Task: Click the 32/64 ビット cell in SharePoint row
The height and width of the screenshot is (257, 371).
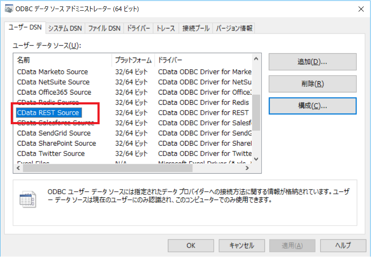Action: pos(131,143)
